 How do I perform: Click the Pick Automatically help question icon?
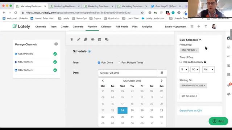205,62
